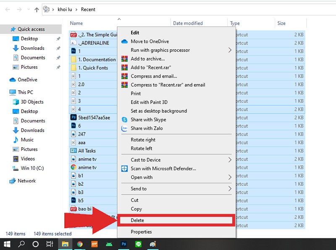336x250 pixels.
Task: Choose Delete from the context menu
Action: pos(176,220)
